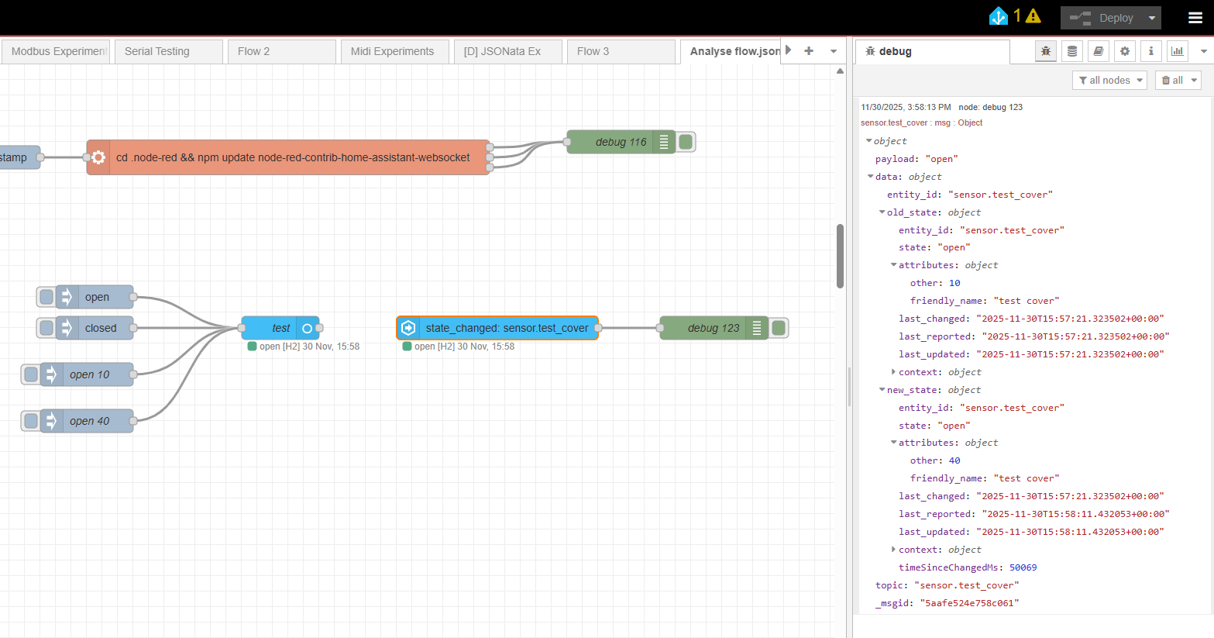This screenshot has height=638, width=1214.
Task: Toggle the debug 116 node output
Action: coord(686,142)
